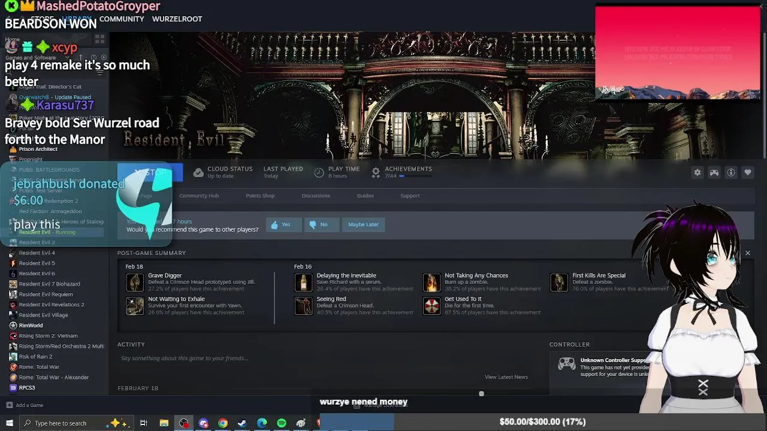Select Resident Evil 2 in library
767x431 pixels.
click(x=37, y=242)
